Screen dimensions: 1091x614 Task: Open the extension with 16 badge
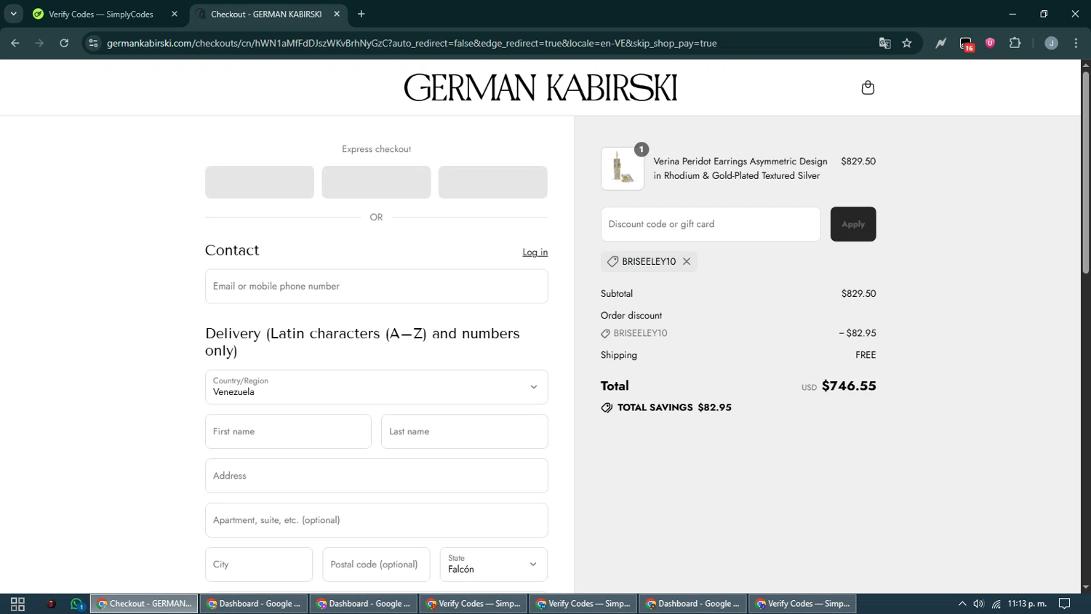coord(966,44)
